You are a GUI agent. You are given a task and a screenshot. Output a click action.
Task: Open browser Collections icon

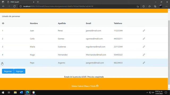point(155,6)
